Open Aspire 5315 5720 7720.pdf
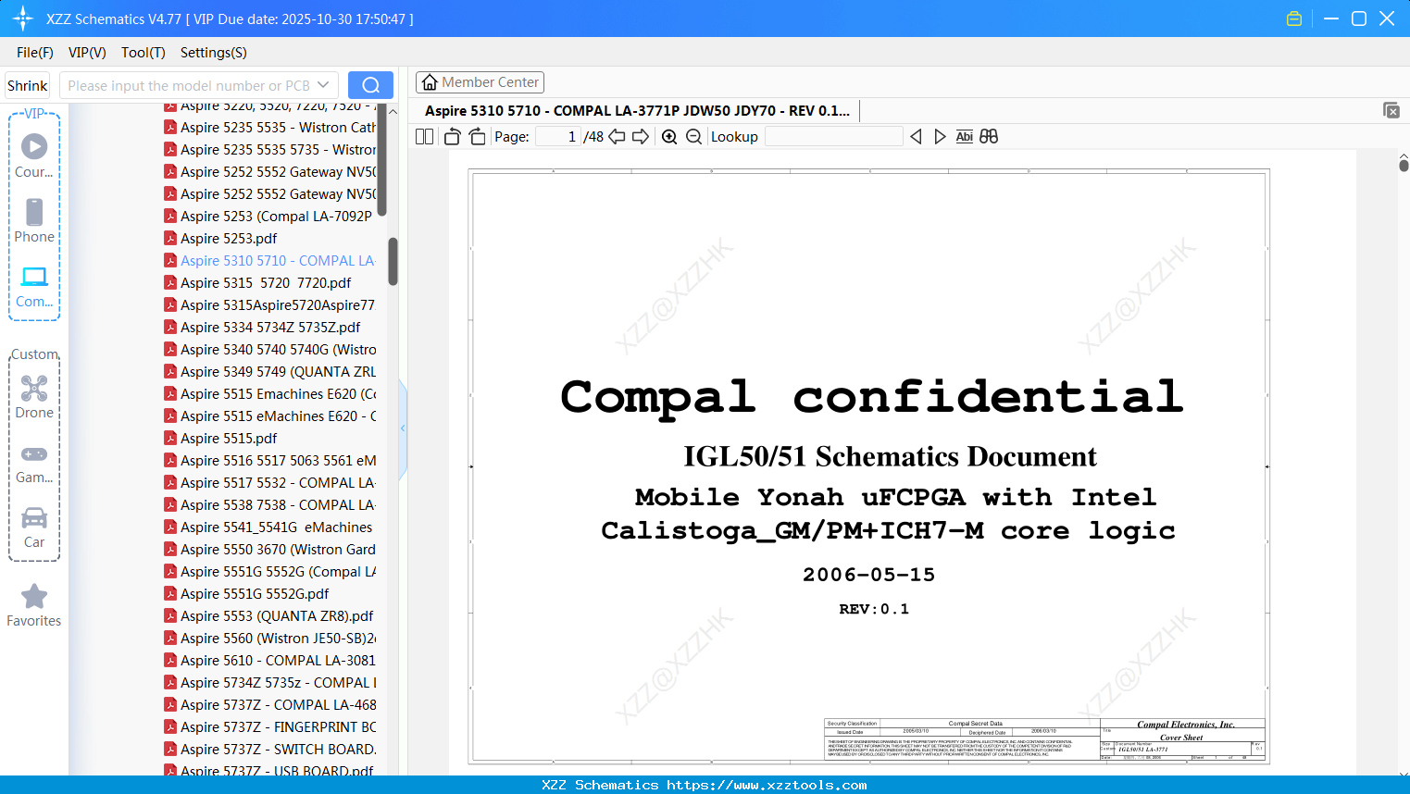The image size is (1410, 794). 257,283
